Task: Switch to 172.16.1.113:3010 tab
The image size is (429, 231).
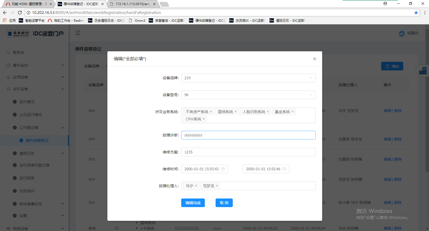Action: (x=133, y=4)
